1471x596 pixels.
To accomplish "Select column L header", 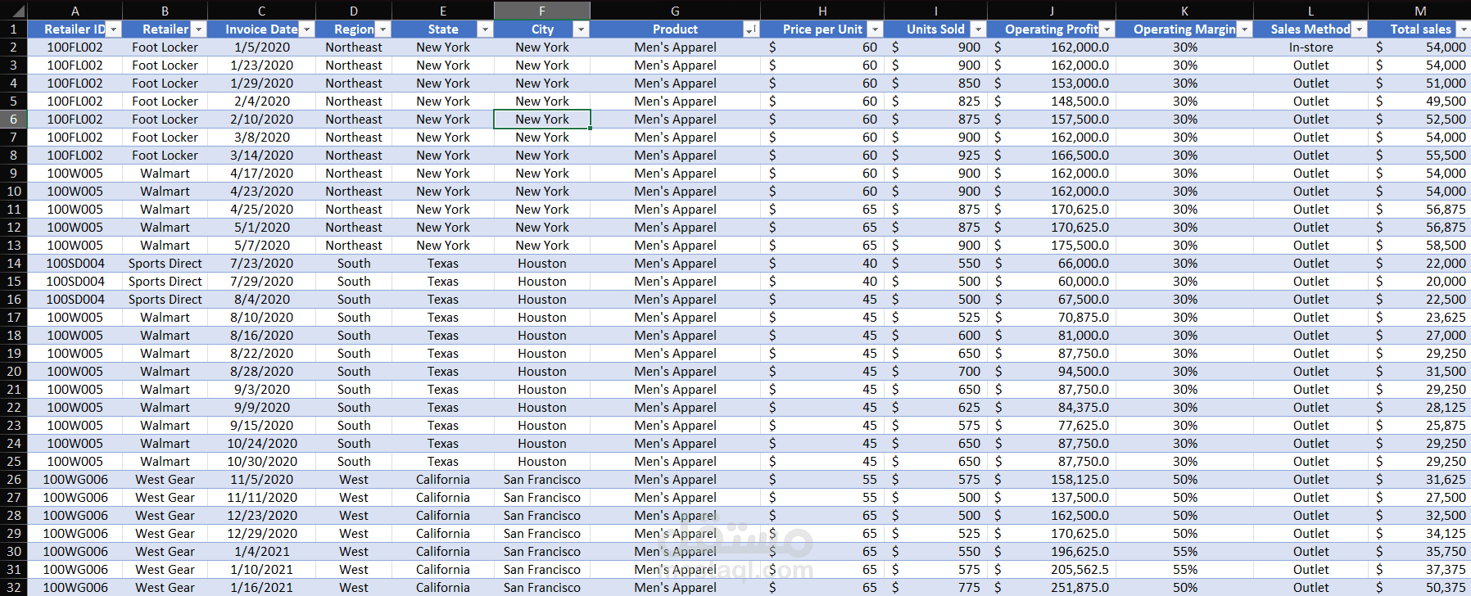I will pos(1311,11).
